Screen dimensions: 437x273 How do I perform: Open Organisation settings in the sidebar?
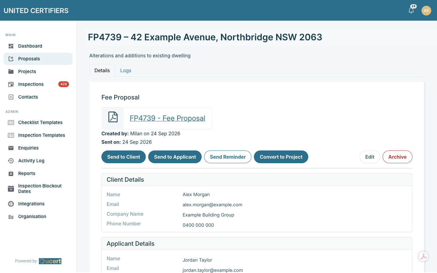click(x=38, y=217)
